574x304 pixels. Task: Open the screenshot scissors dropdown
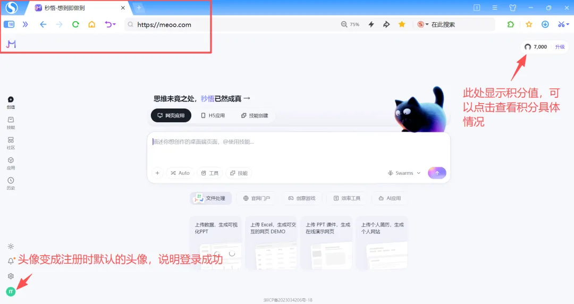[x=563, y=24]
